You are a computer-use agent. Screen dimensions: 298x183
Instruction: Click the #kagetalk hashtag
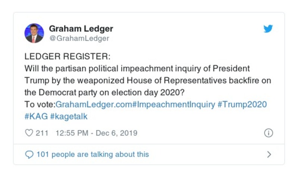70,116
